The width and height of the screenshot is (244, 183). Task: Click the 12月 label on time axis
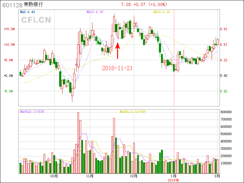pos(134,176)
